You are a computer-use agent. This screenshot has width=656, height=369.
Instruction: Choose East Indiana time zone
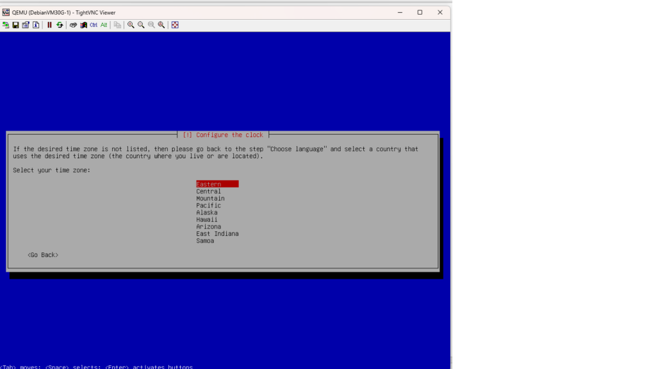pyautogui.click(x=217, y=234)
